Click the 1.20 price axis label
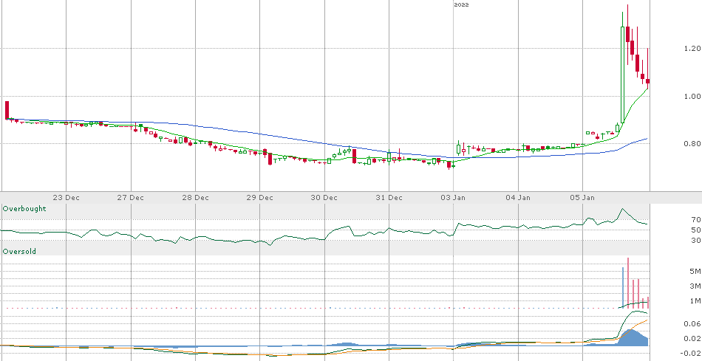 (692, 48)
